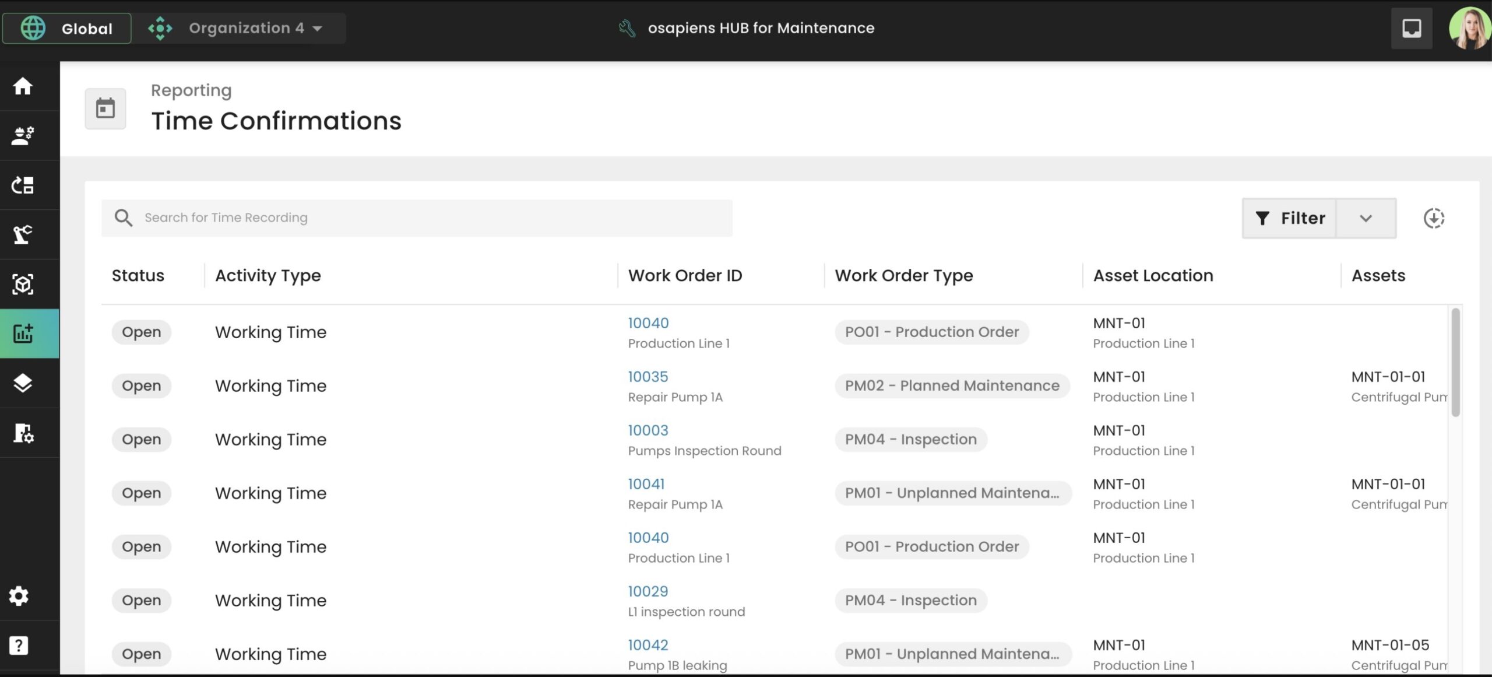Click the wrench icon next to osapiens HUB title
The width and height of the screenshot is (1492, 677).
coord(625,27)
